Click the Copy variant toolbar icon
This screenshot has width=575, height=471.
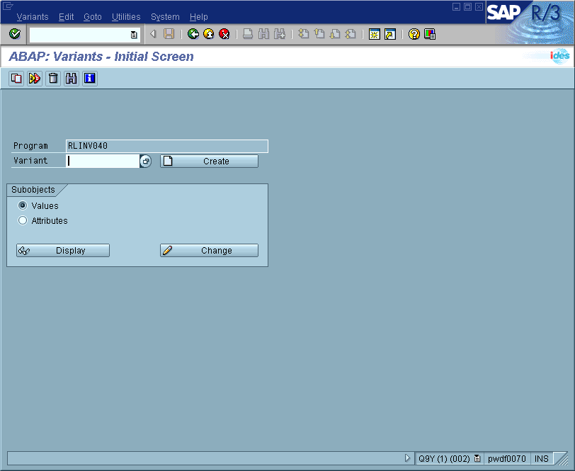[16, 79]
